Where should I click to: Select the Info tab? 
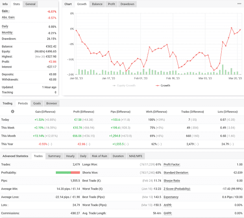(x=5, y=4)
